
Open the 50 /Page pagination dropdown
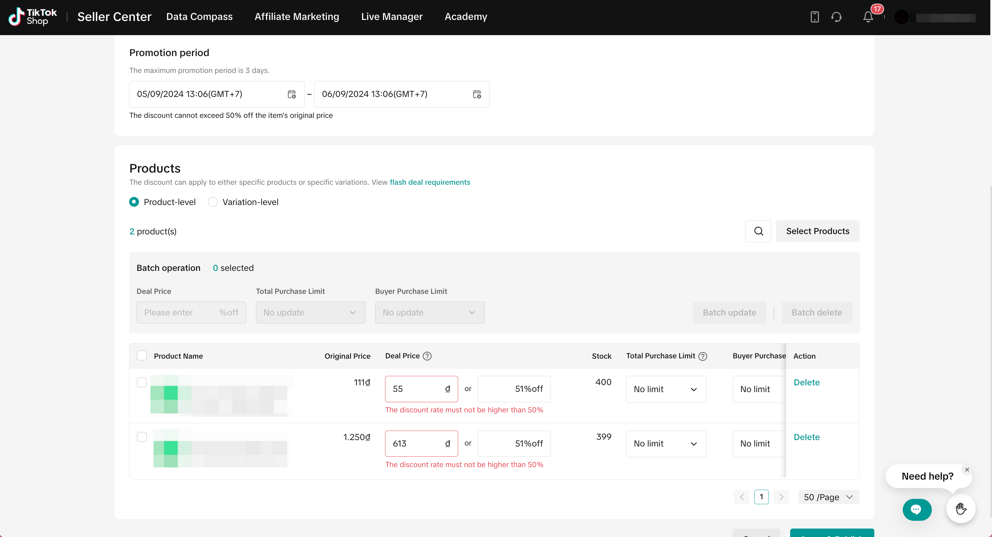pos(828,497)
